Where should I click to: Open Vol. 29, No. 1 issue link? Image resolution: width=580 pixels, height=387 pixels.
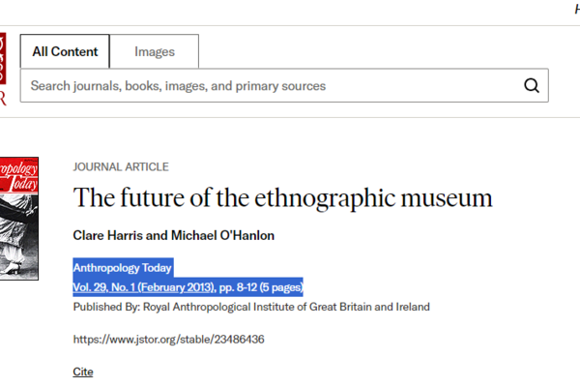click(x=143, y=287)
